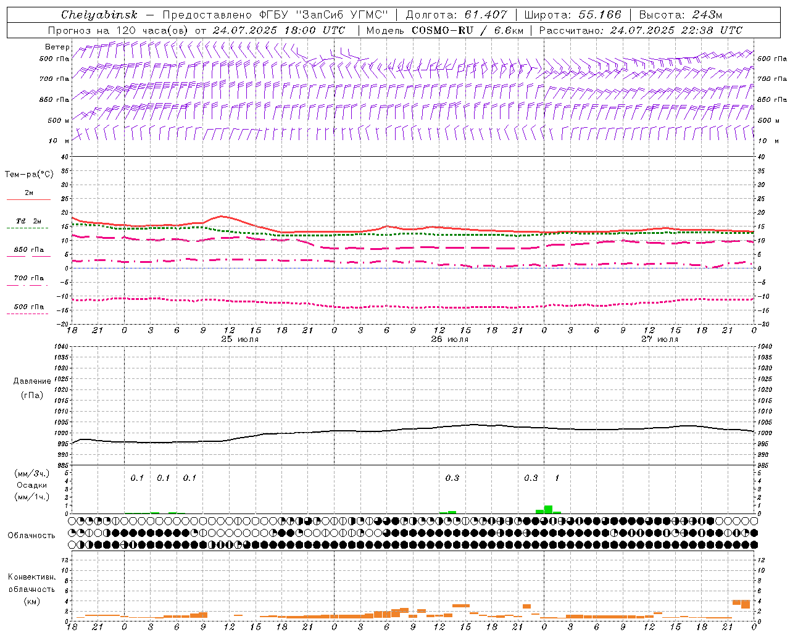Image resolution: width=790 pixels, height=632 pixels.
Task: Click the 'Облачность' cloud cover label
Action: [x=31, y=536]
